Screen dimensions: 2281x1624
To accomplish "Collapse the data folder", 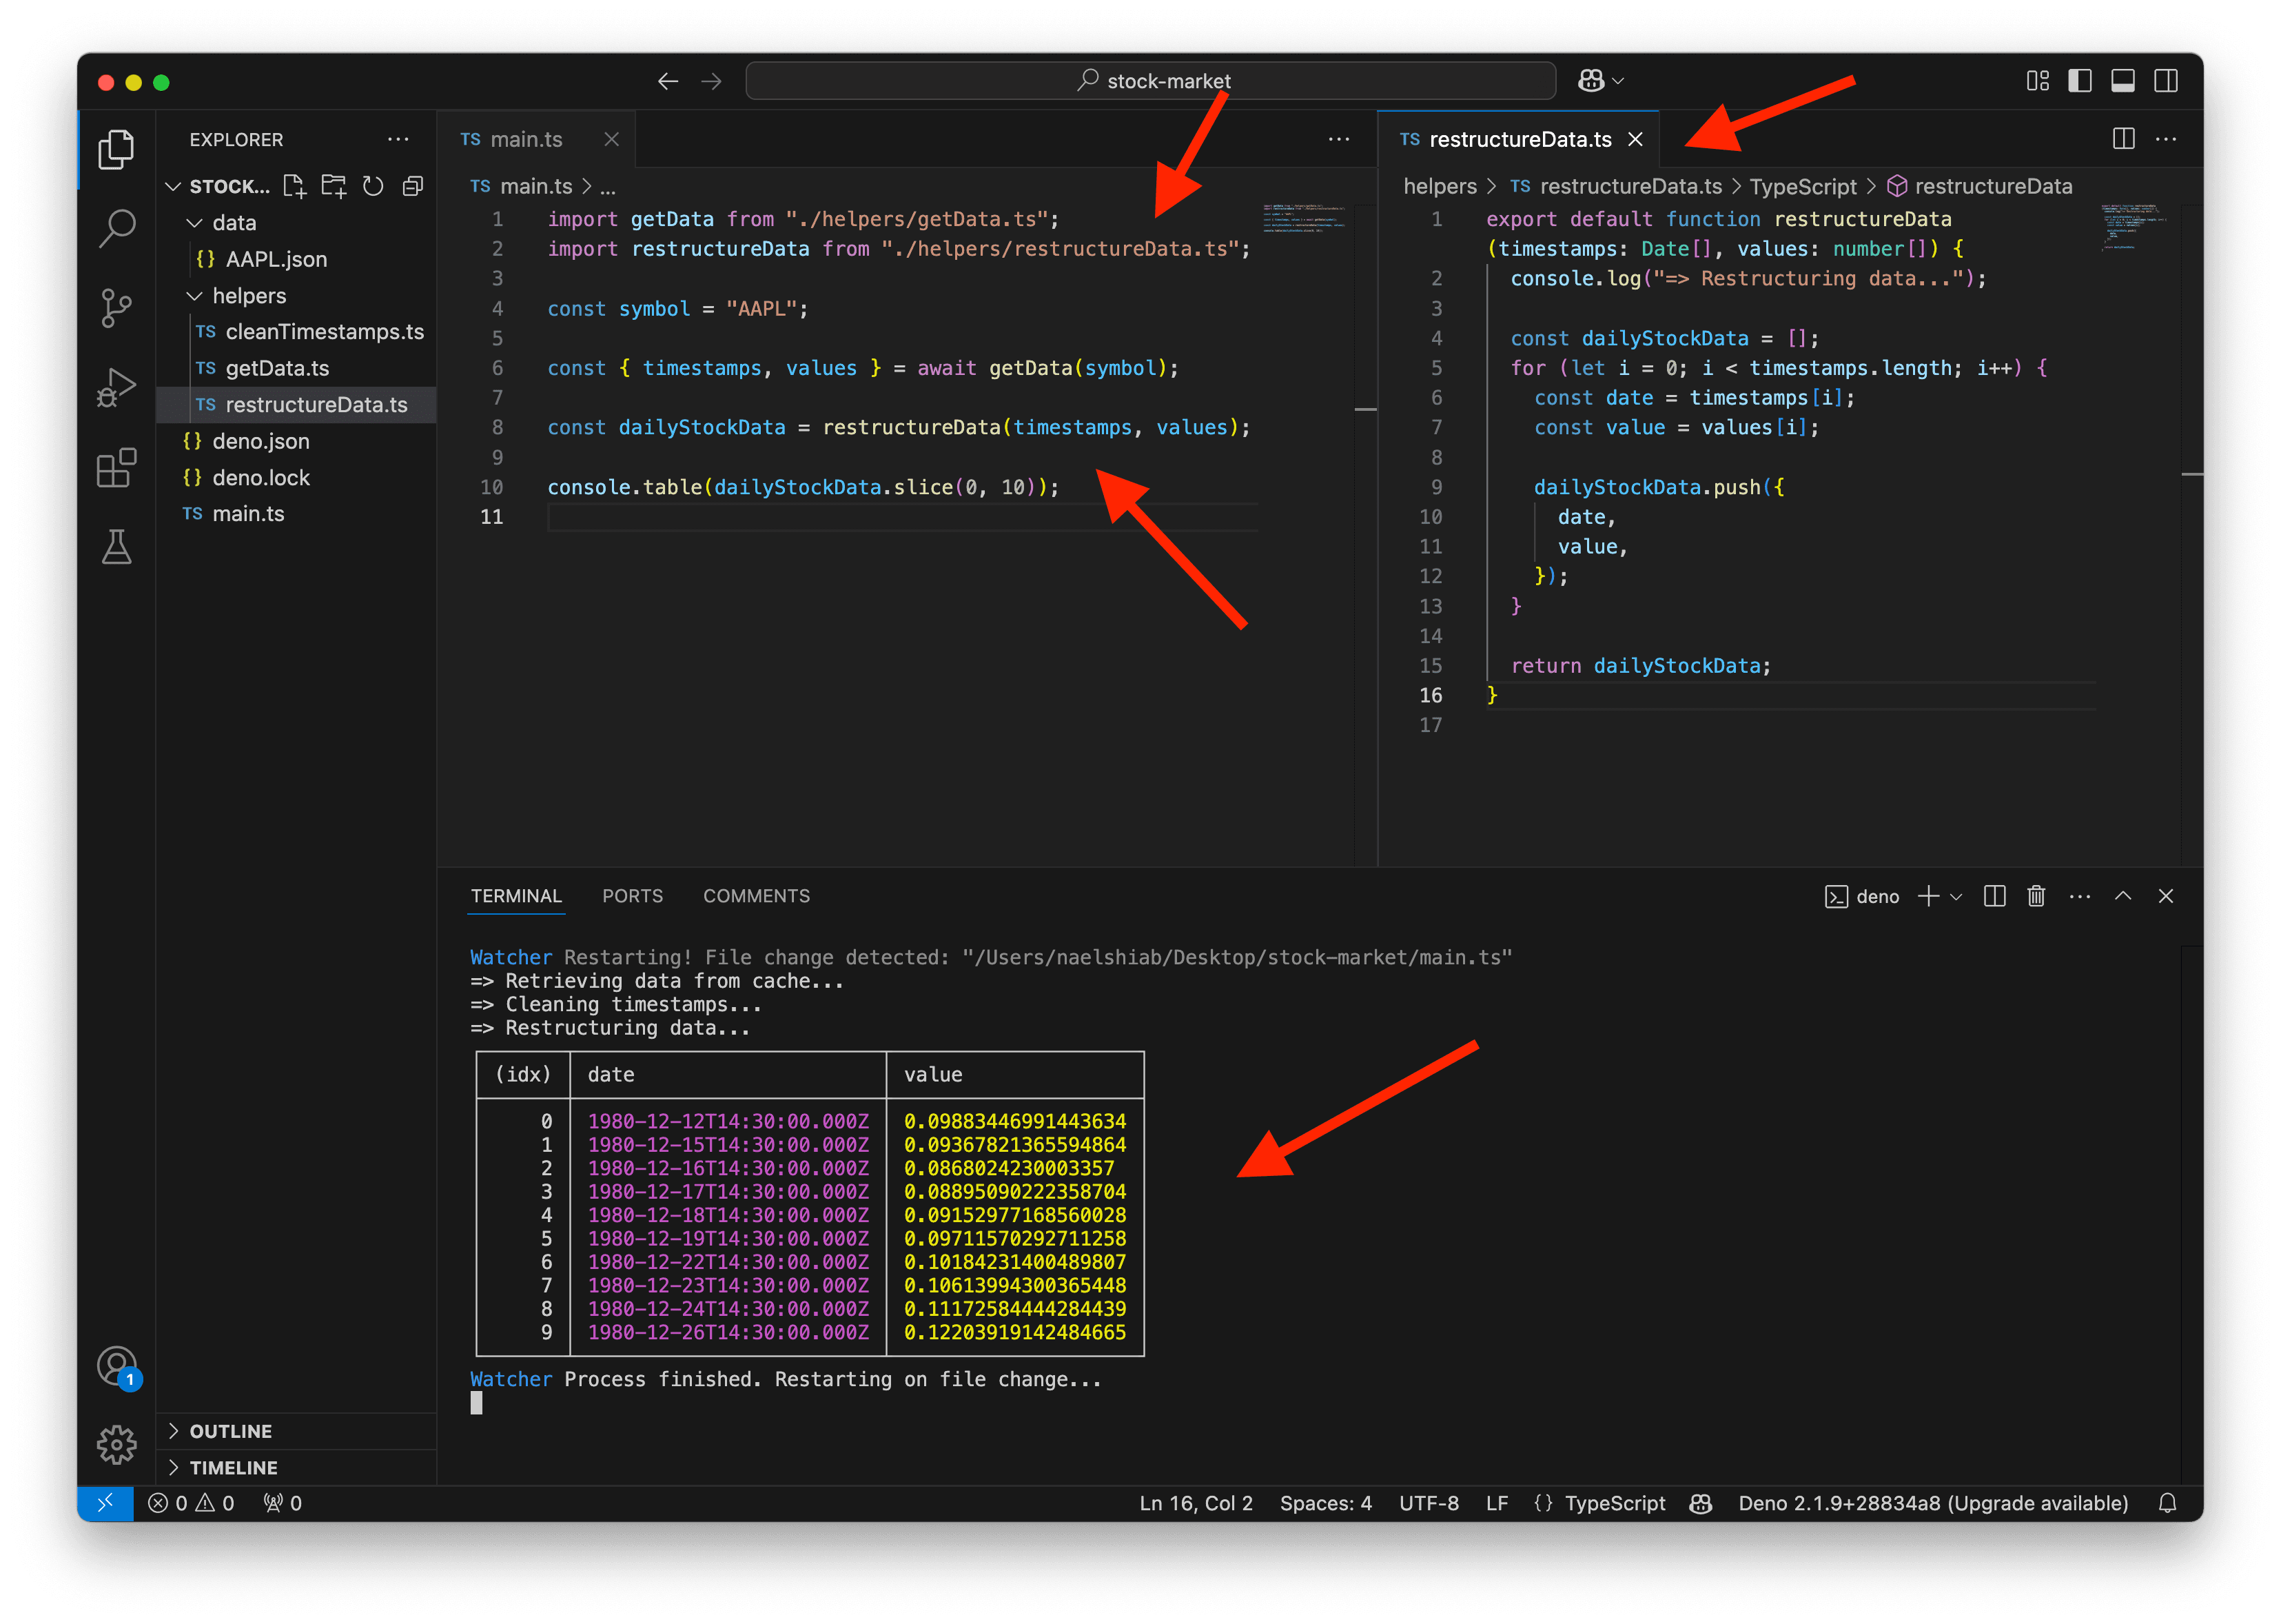I will (x=195, y=223).
